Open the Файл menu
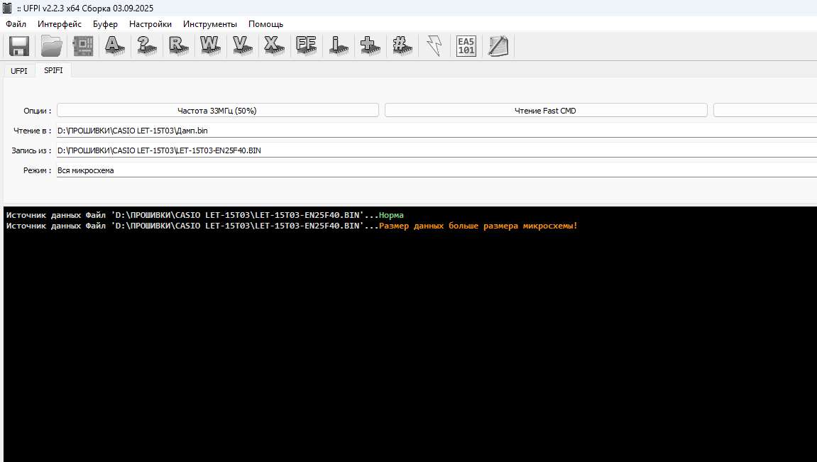Viewport: 817px width, 462px height. pyautogui.click(x=16, y=23)
